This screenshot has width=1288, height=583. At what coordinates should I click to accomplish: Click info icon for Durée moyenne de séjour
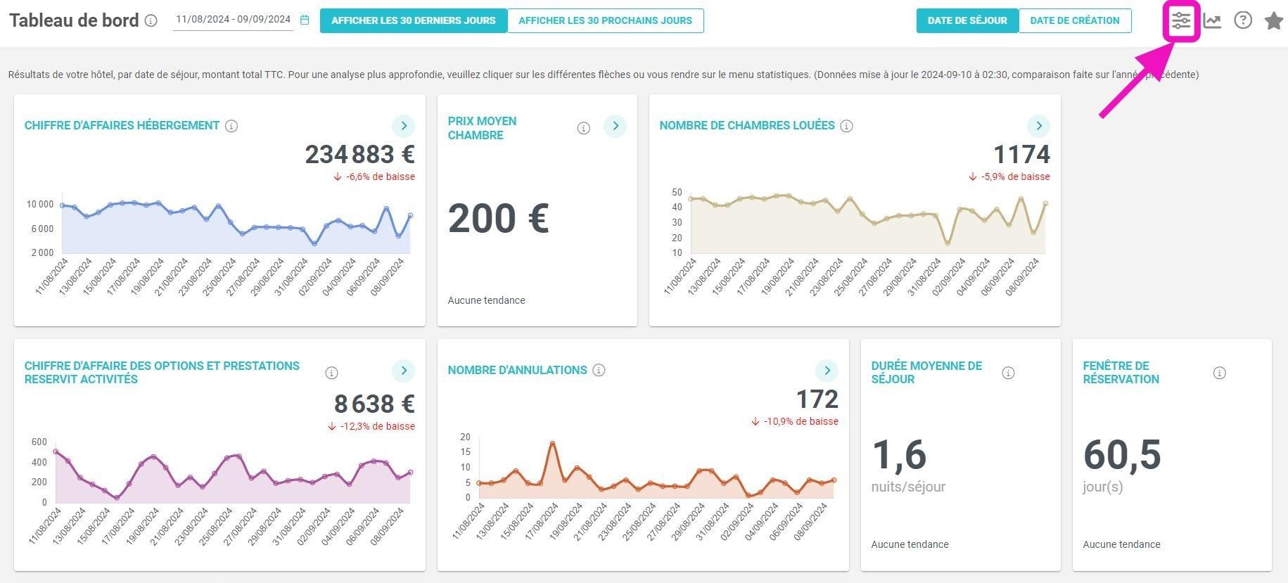pyautogui.click(x=1008, y=373)
